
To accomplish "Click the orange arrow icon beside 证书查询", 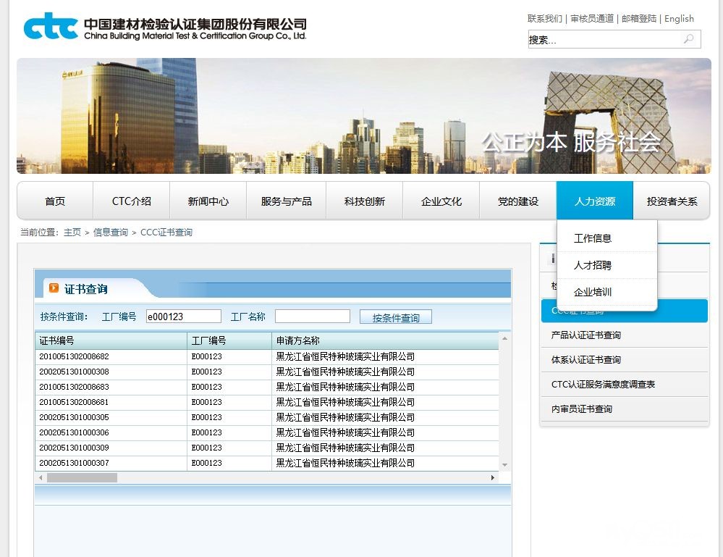I will (54, 288).
